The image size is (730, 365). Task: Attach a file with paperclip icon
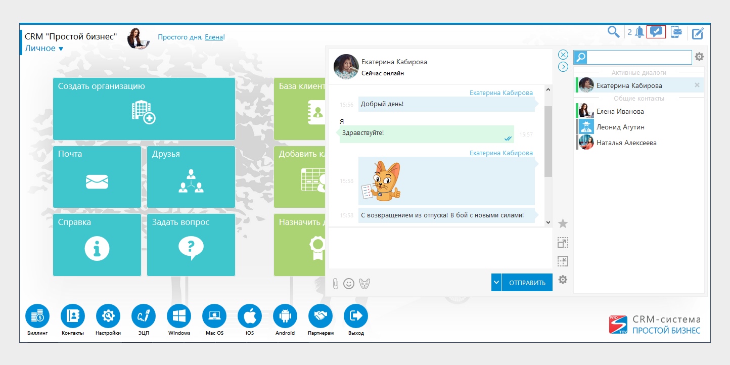click(335, 284)
